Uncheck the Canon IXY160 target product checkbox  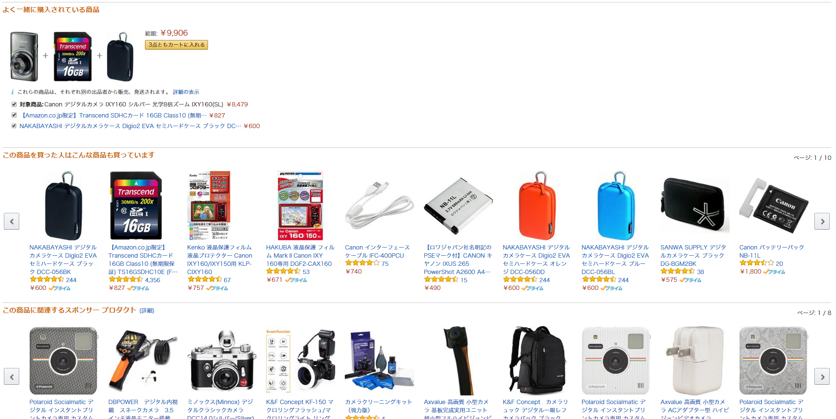click(x=14, y=104)
